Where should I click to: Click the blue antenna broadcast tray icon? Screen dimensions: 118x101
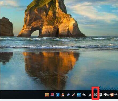(79, 95)
